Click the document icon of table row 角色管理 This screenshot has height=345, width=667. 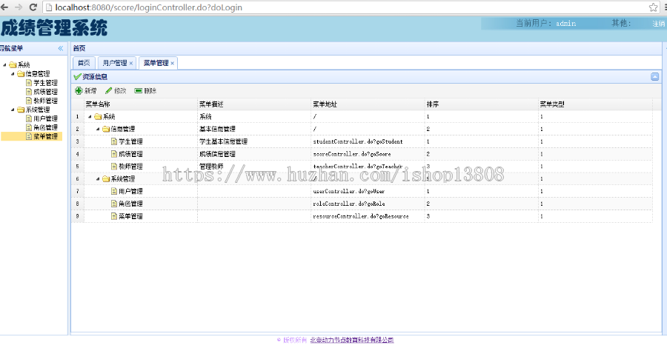click(x=114, y=204)
